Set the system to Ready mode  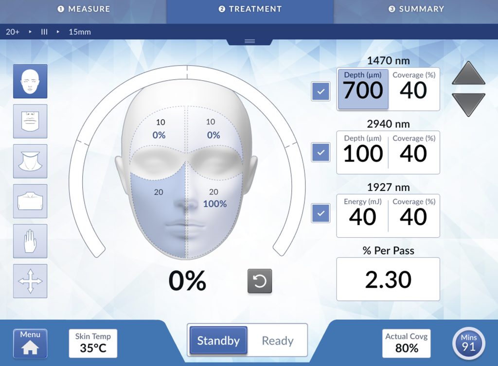(279, 341)
